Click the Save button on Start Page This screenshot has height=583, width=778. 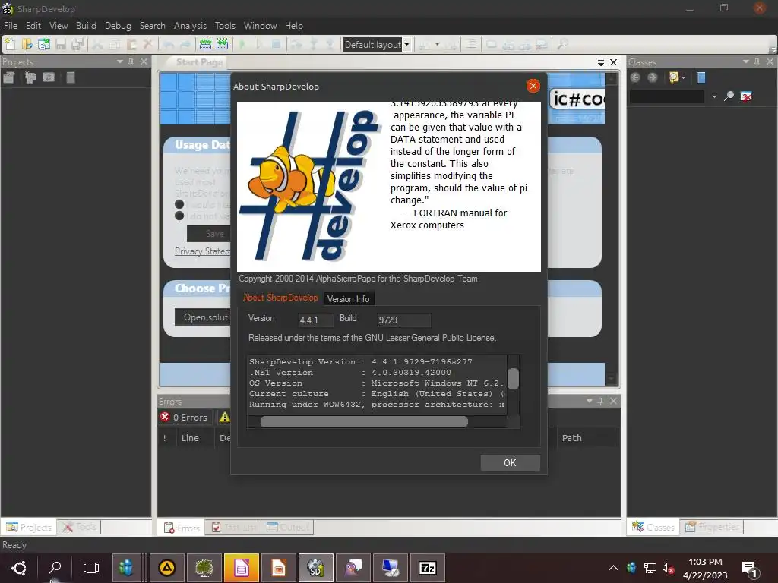(x=209, y=233)
